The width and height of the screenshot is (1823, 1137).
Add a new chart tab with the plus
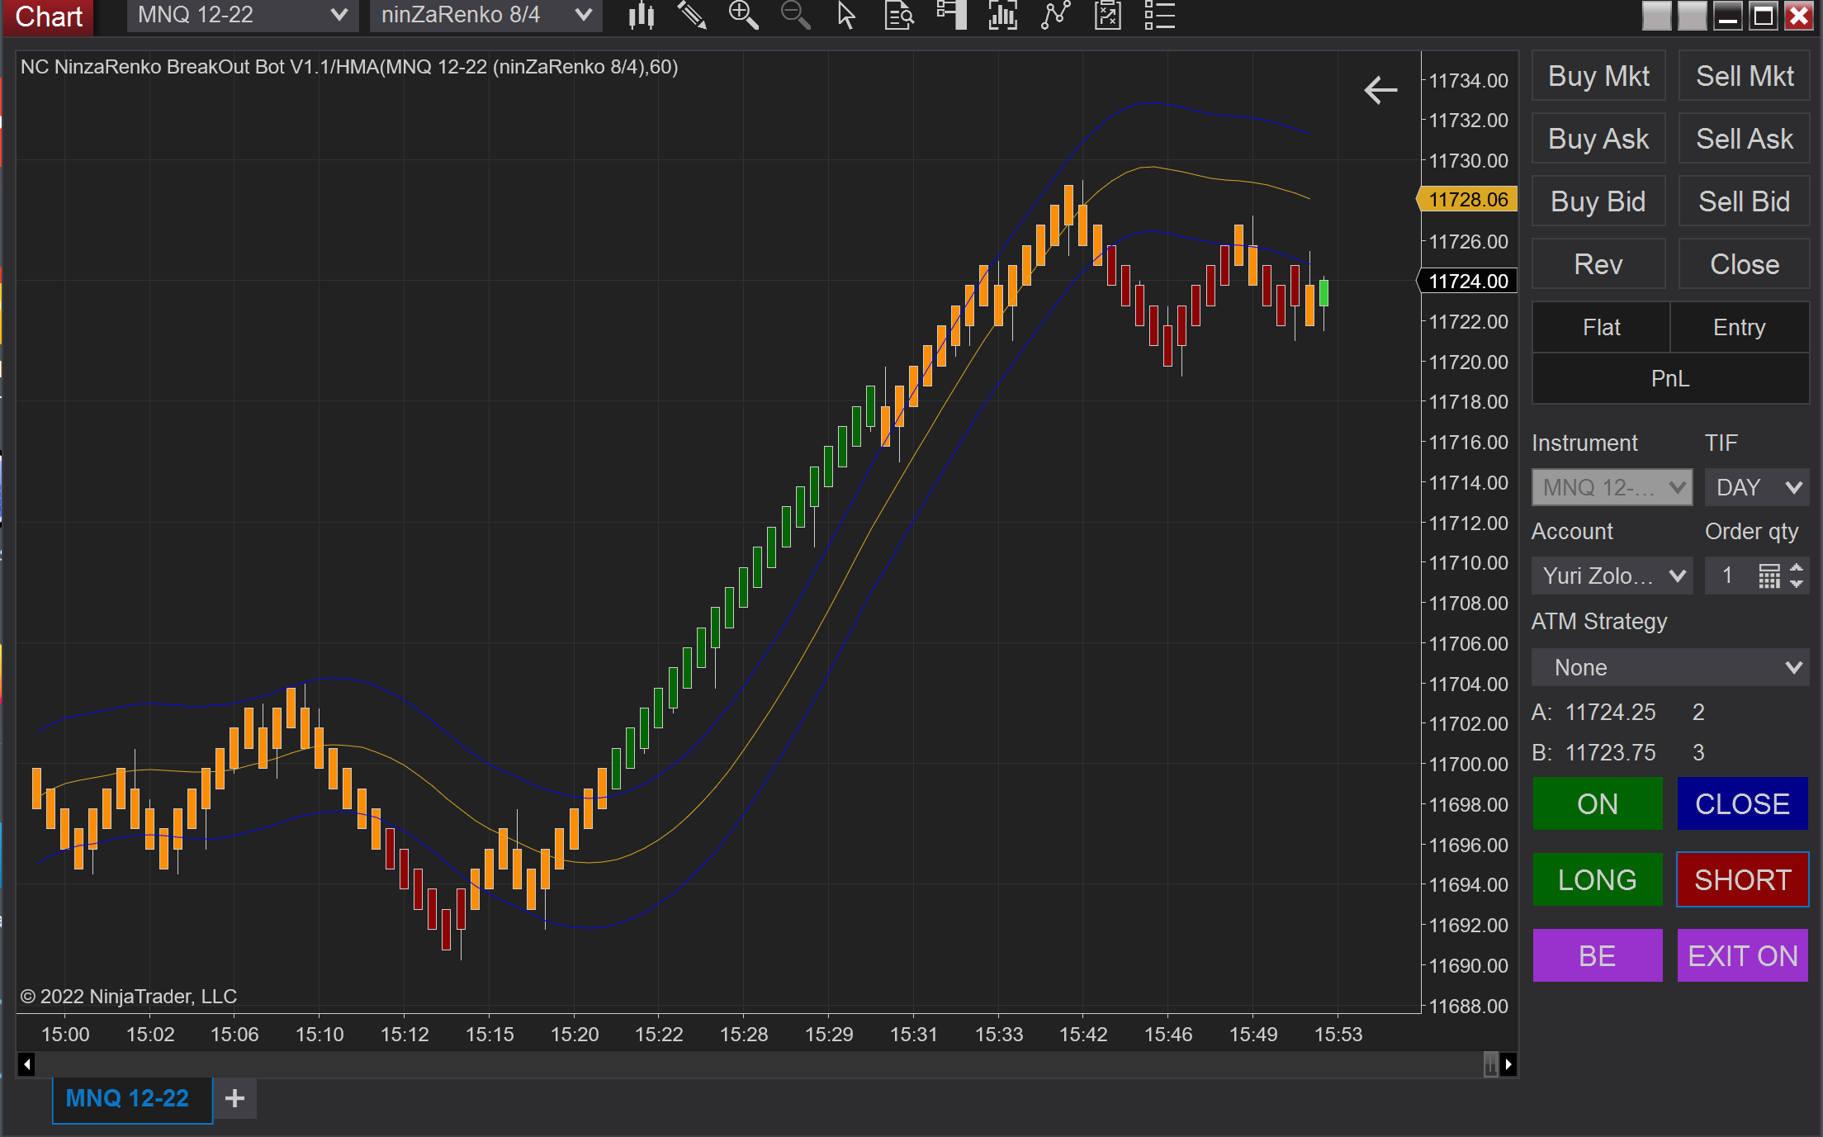234,1099
